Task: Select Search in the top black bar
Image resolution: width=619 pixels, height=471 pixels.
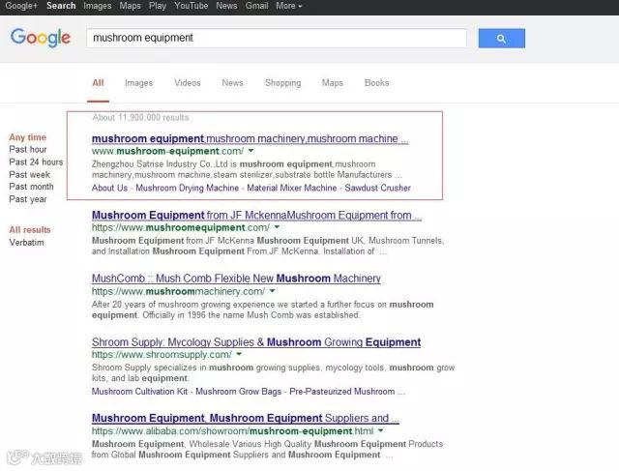Action: 61,6
